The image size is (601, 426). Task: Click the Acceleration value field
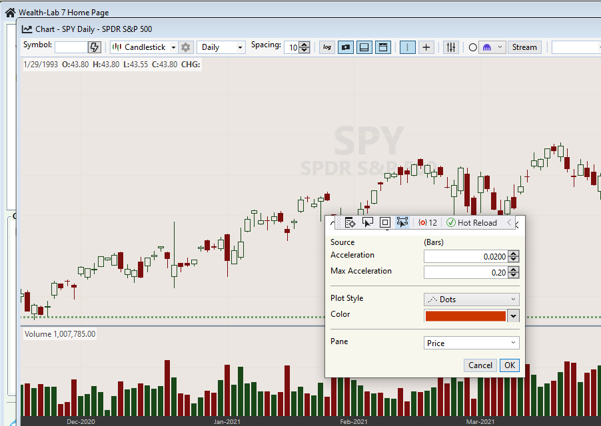coord(466,256)
